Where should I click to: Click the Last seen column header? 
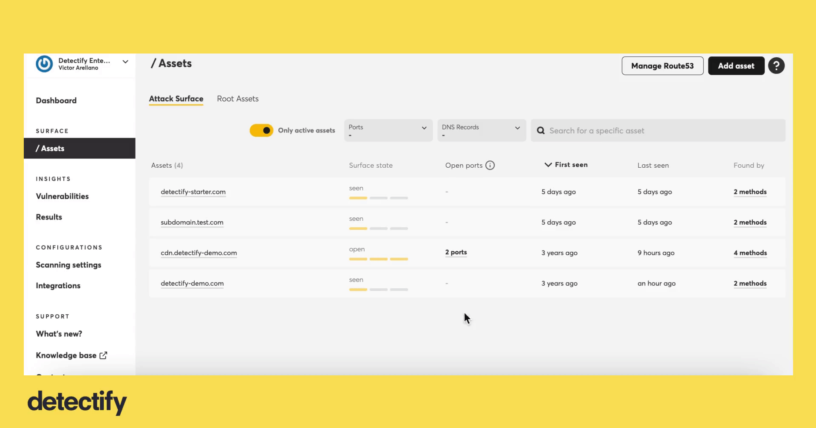[653, 165]
